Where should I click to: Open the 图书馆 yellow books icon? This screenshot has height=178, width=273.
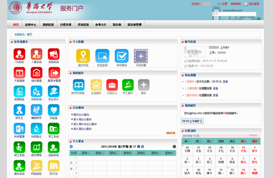click(54, 166)
